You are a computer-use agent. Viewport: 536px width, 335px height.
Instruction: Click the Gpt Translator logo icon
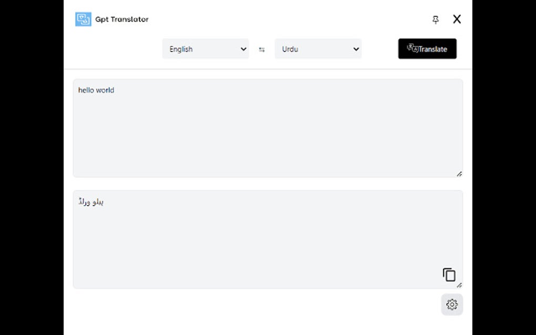[83, 19]
